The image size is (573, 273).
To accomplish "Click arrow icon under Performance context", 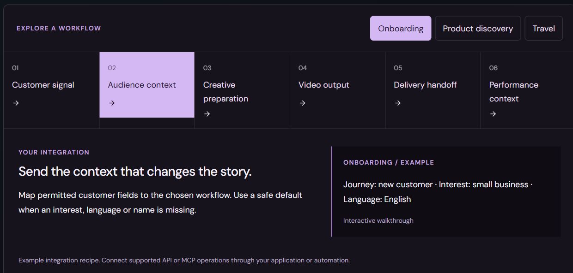I will pyautogui.click(x=493, y=114).
